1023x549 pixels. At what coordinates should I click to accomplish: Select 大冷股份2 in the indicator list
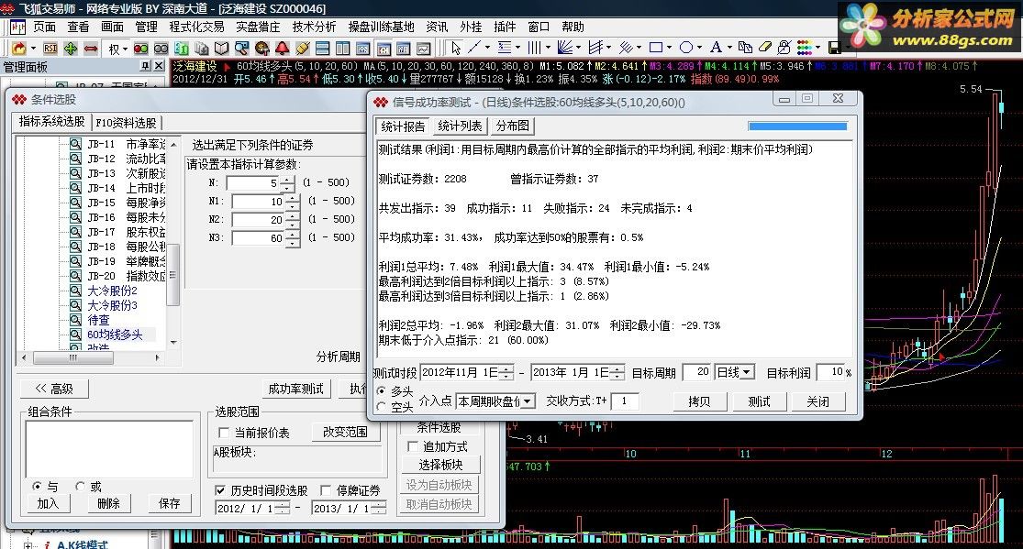[112, 291]
